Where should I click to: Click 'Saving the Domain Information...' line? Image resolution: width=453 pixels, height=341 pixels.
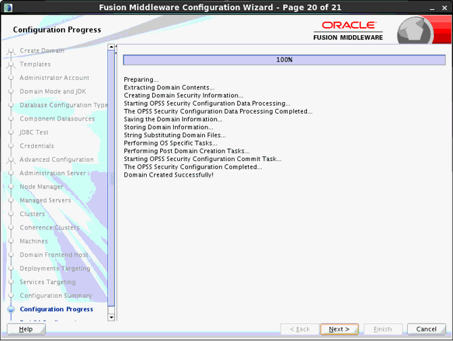(x=173, y=119)
